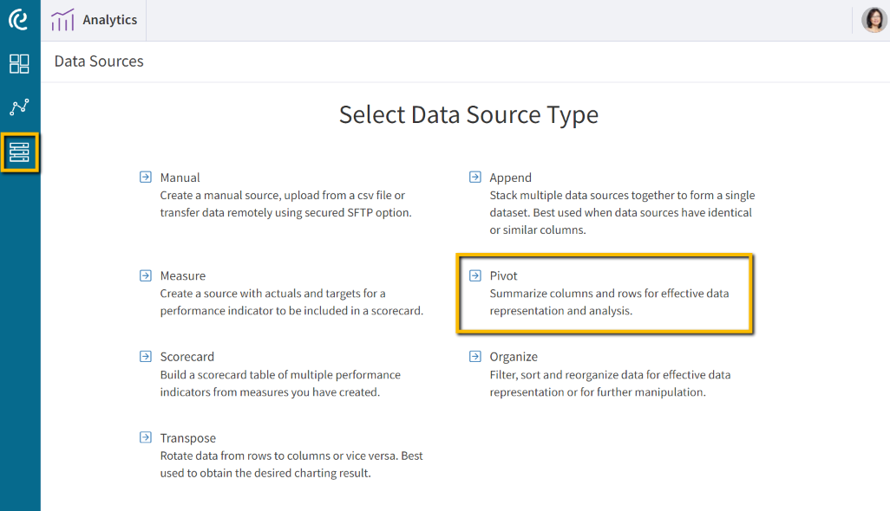Image resolution: width=890 pixels, height=511 pixels.
Task: Click the arrow icon beside Scorecard
Action: pyautogui.click(x=145, y=356)
